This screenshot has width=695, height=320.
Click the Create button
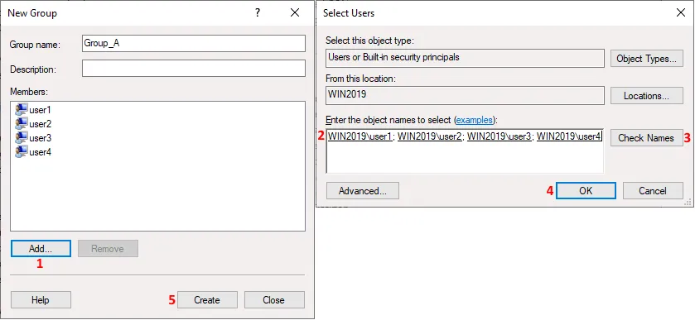(x=207, y=299)
